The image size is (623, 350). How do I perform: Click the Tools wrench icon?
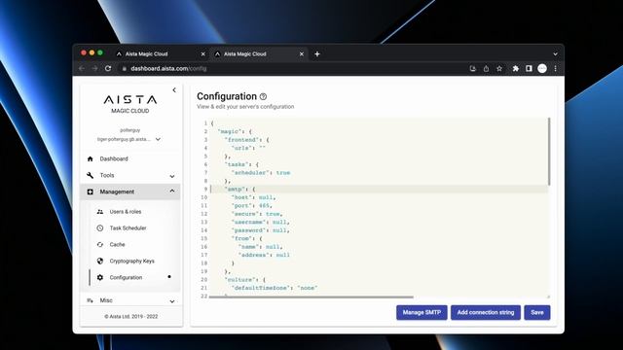tap(91, 175)
